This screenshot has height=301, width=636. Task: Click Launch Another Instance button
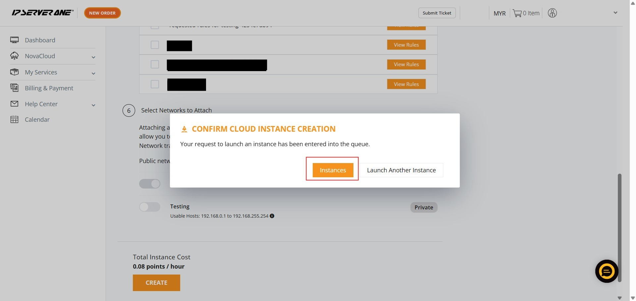click(401, 170)
